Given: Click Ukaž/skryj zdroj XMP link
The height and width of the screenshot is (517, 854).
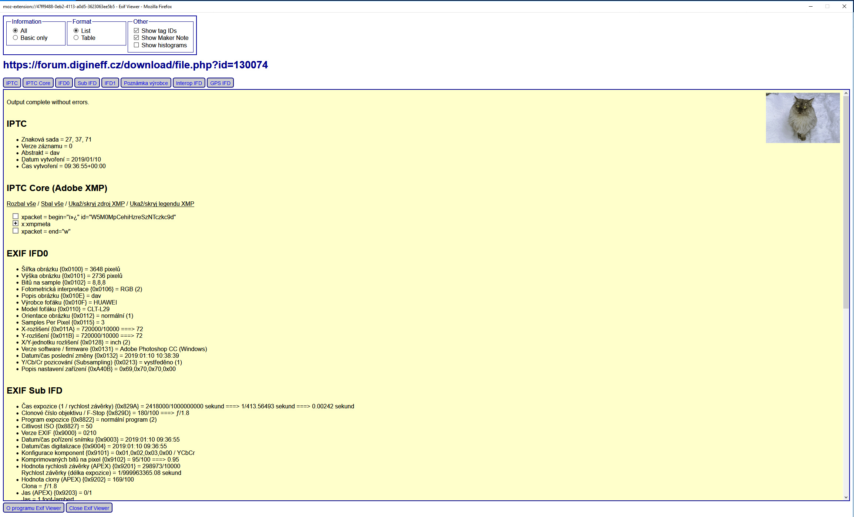Looking at the screenshot, I should 97,204.
